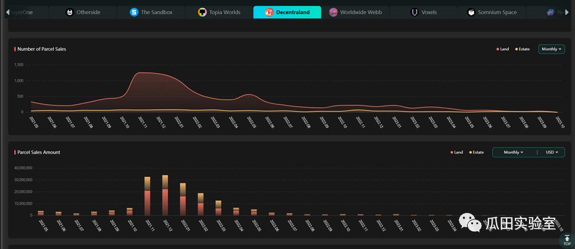The width and height of the screenshot is (575, 249).
Task: Toggle Estate series in Number of Parcel Sales legend
Action: (523, 49)
